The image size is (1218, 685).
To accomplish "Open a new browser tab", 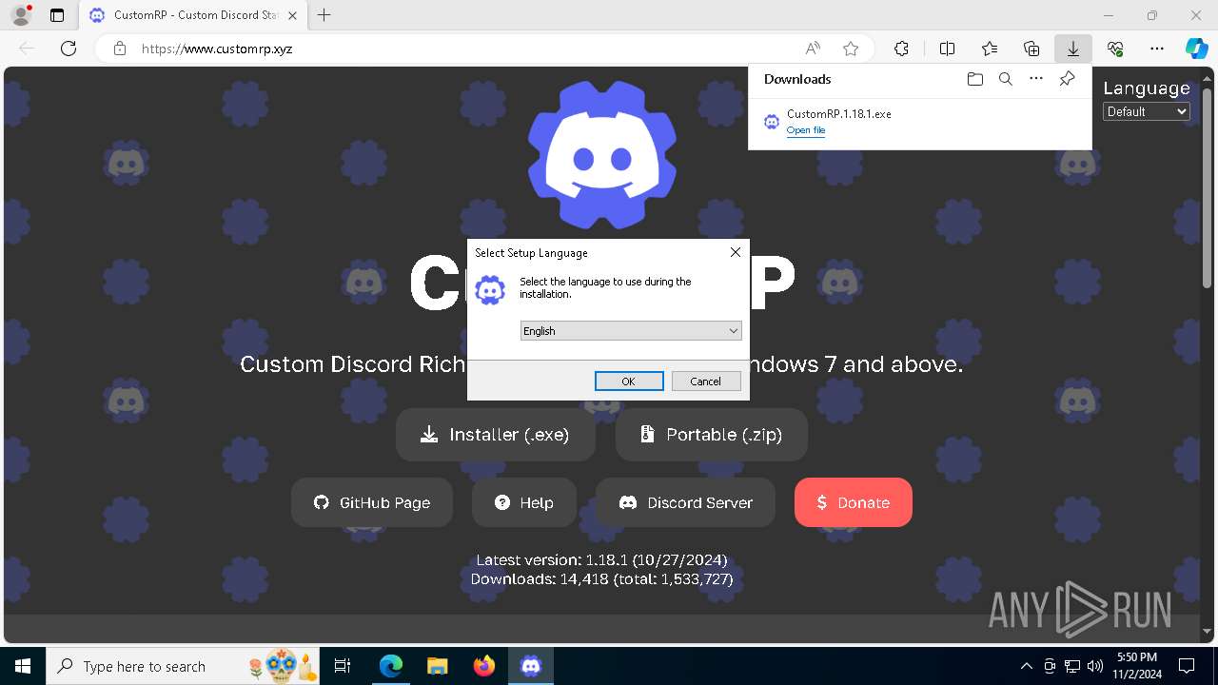I will click(324, 15).
